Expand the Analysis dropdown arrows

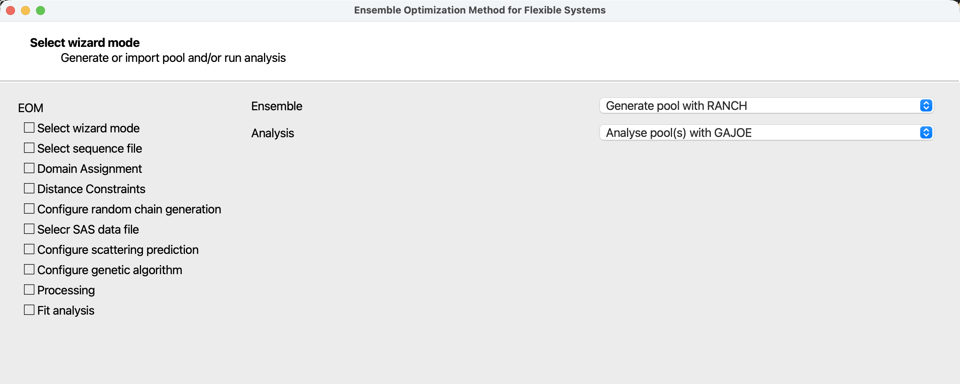tap(926, 133)
